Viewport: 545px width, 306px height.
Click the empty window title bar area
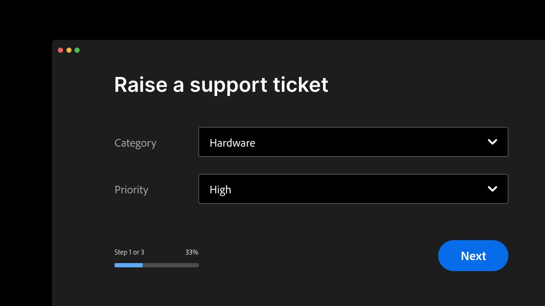[x=298, y=50]
